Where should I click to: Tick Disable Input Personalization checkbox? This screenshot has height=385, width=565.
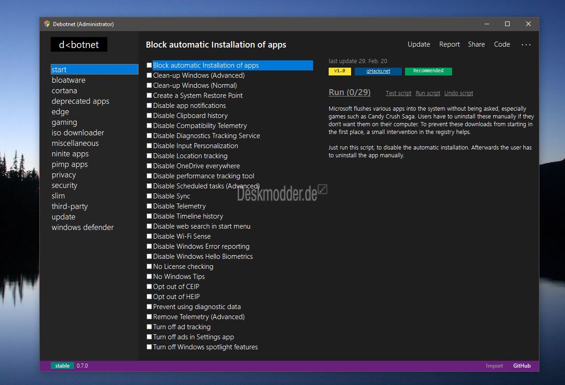pyautogui.click(x=149, y=146)
